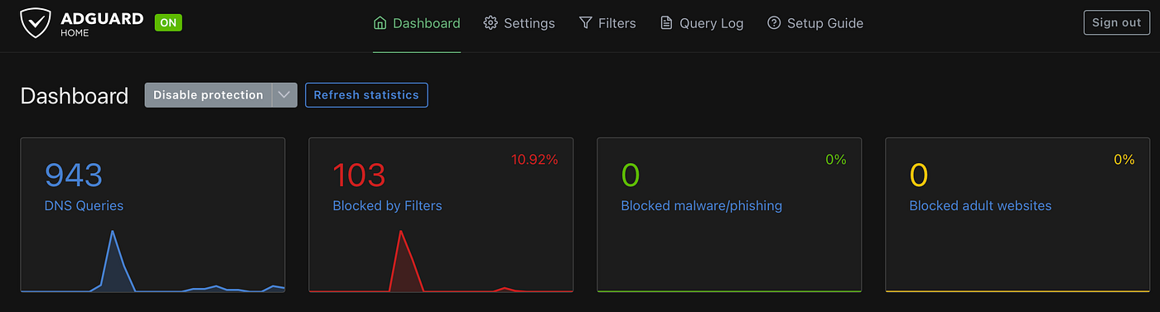Image resolution: width=1160 pixels, height=312 pixels.
Task: Click the question-mark icon beside Setup Guide
Action: (x=774, y=23)
